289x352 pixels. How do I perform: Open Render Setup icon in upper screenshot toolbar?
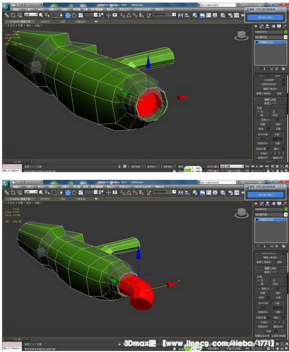coord(230,15)
